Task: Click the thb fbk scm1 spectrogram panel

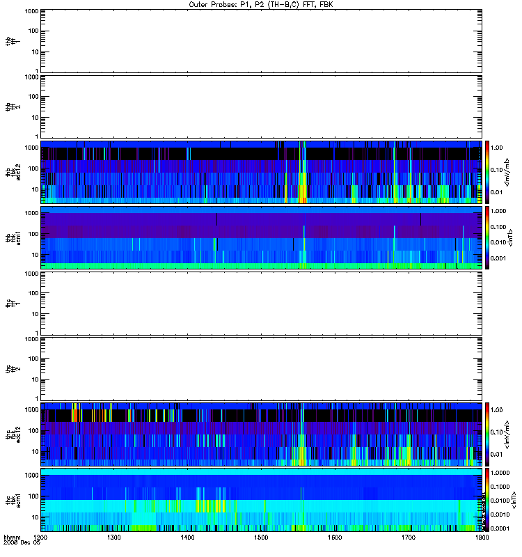Action: click(x=262, y=237)
